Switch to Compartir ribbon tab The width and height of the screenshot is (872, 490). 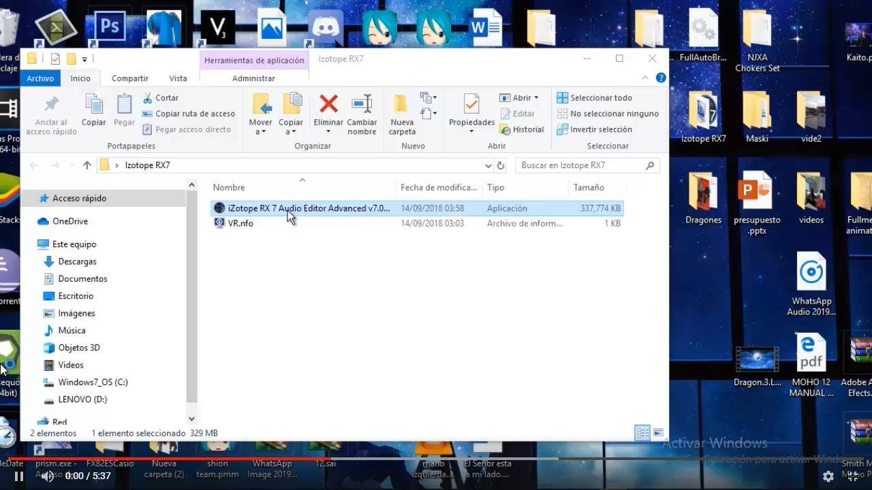129,78
